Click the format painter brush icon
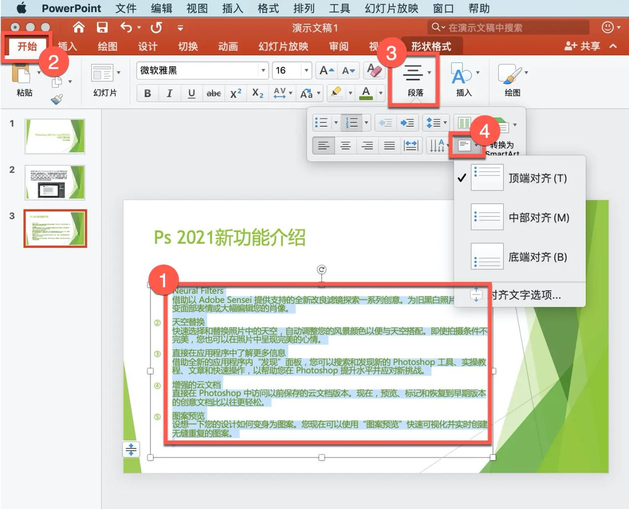 pyautogui.click(x=57, y=99)
